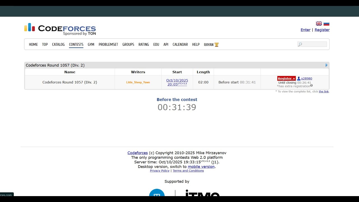Viewport: 359px width, 202px height.
Task: Navigate to PROBLEMSET
Action: 108,45
